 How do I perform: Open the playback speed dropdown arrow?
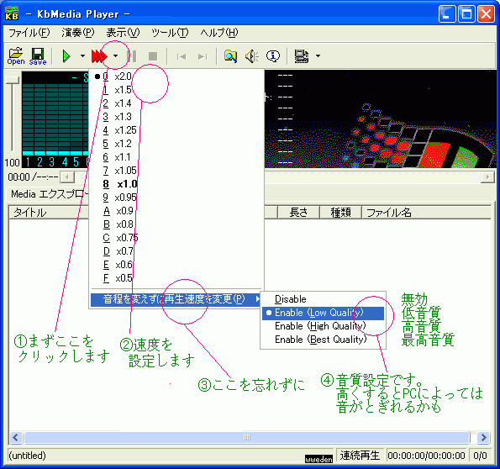[115, 56]
